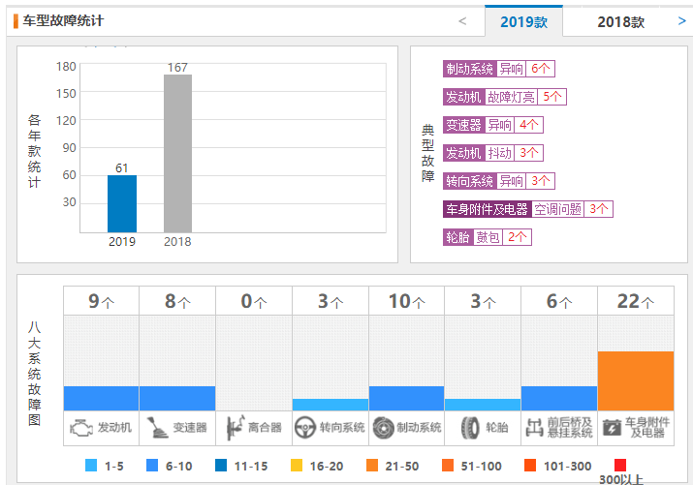The width and height of the screenshot is (693, 485).
Task: Click the axle suspension (前后桥及悬挂系统) icon
Action: pyautogui.click(x=534, y=428)
